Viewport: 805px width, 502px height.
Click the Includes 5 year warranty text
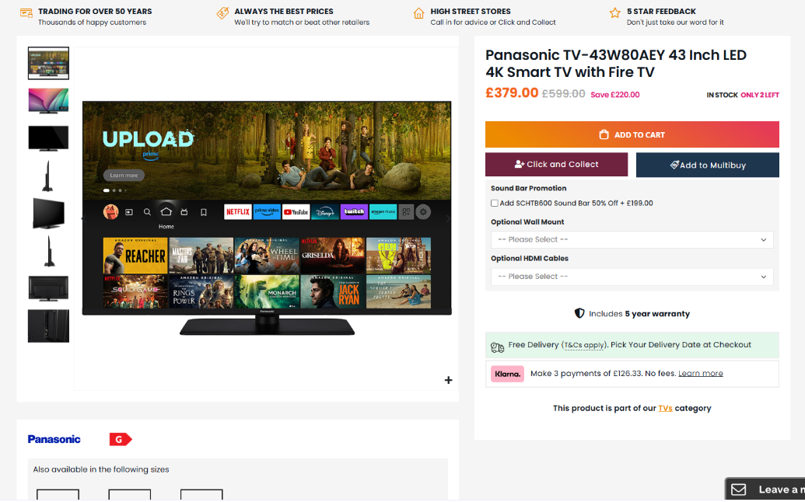639,314
